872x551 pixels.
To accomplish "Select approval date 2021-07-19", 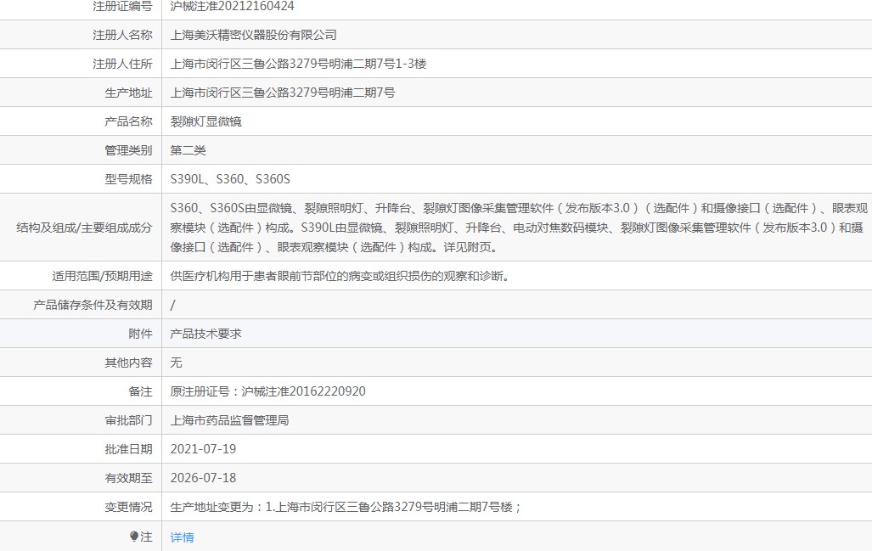I will pyautogui.click(x=204, y=449).
